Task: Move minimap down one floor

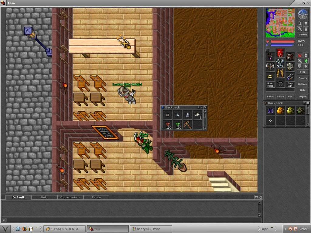Action: [x=306, y=29]
